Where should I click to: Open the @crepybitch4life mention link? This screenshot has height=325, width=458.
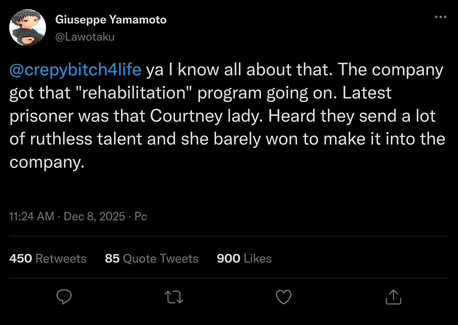point(75,70)
